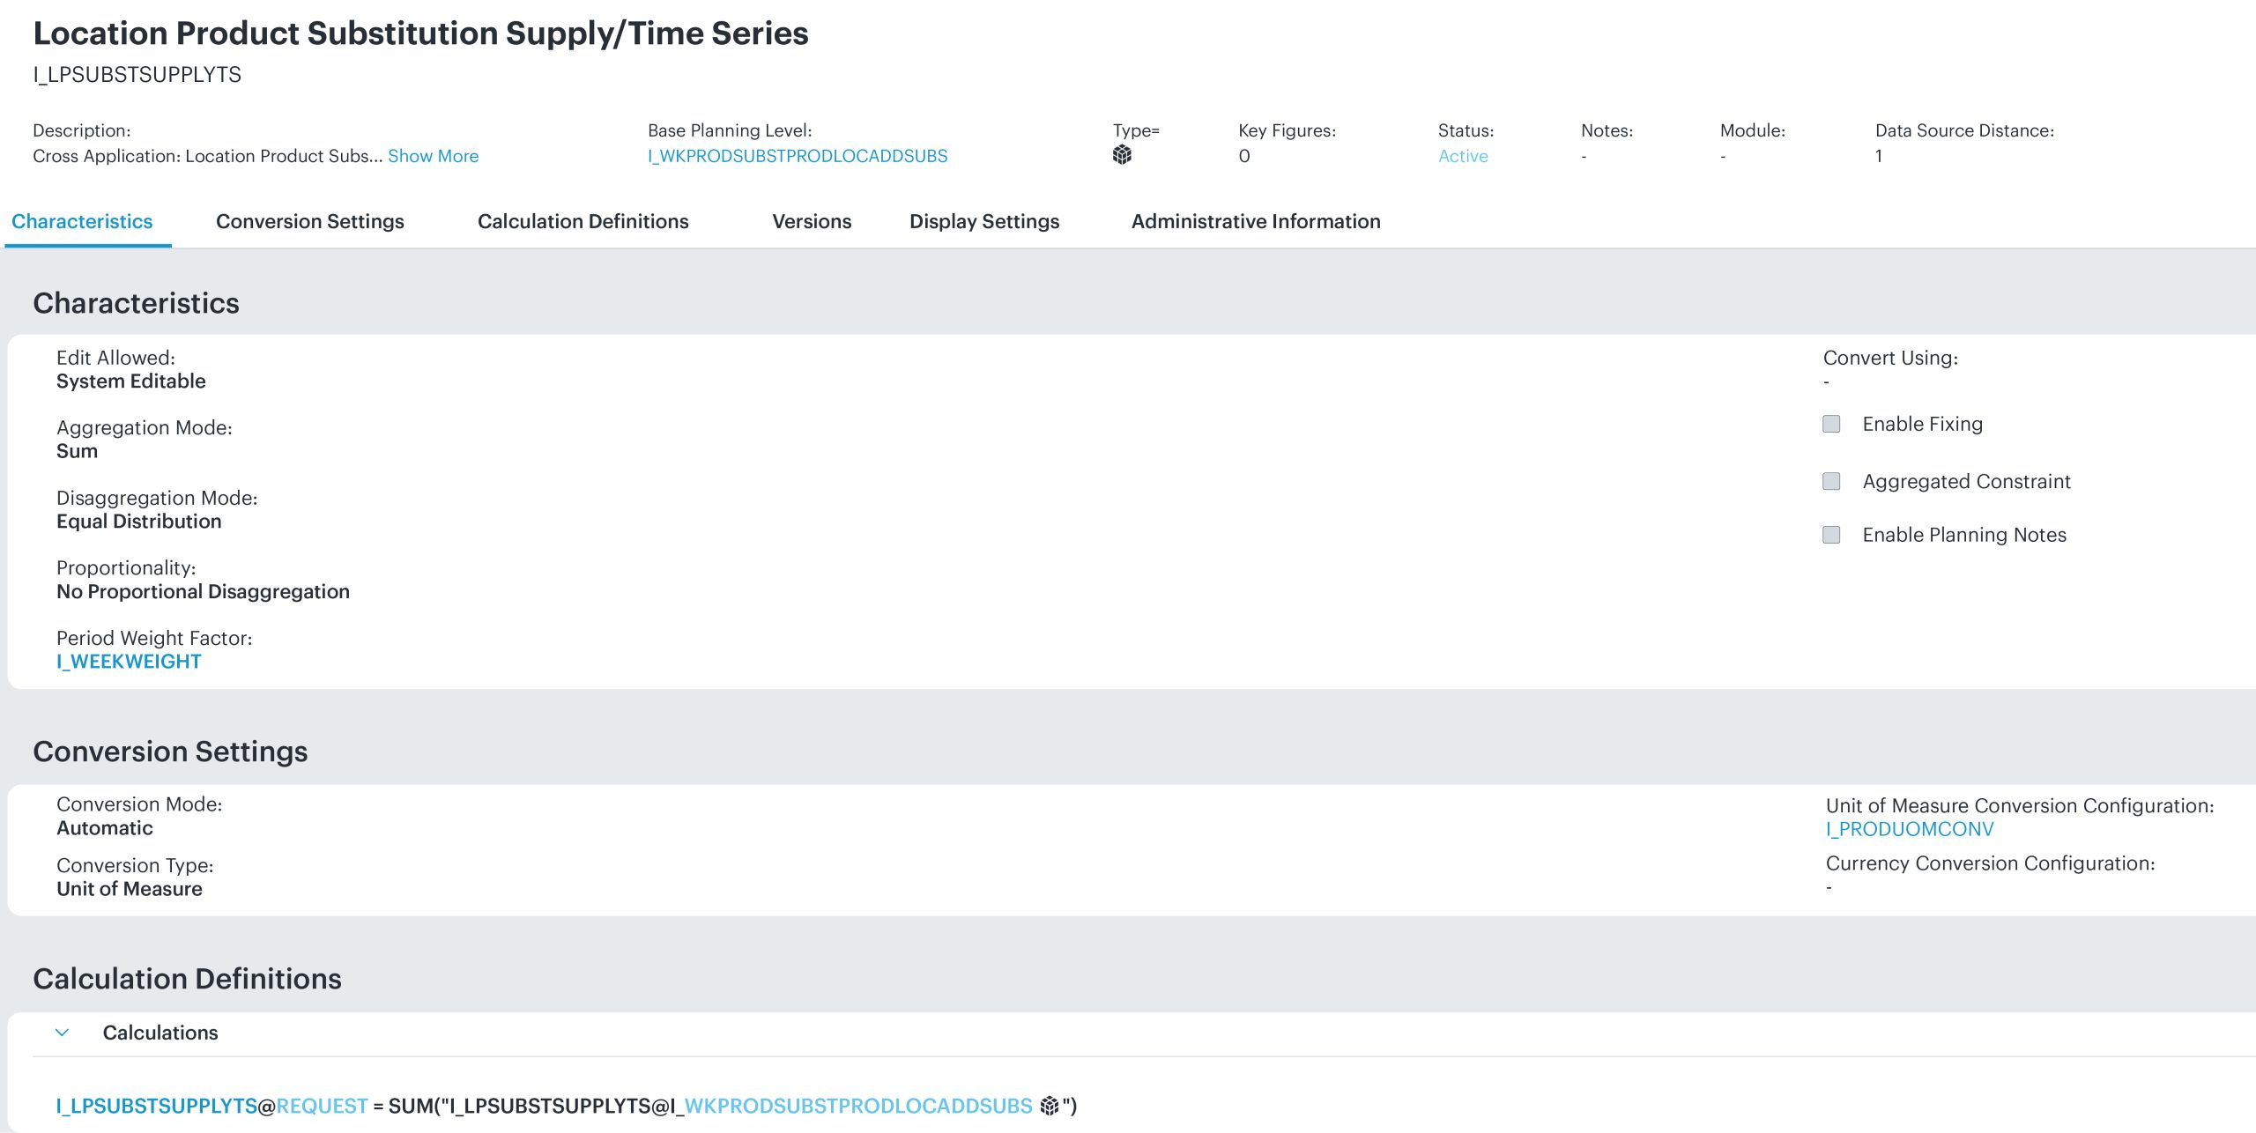The width and height of the screenshot is (2256, 1133).
Task: Click cube icon in calculation formula
Action: click(1049, 1106)
